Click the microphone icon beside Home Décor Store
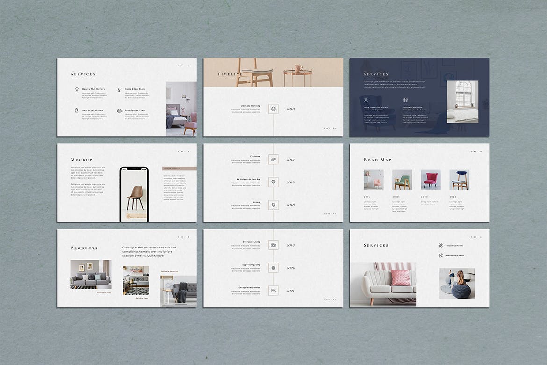 tap(119, 89)
